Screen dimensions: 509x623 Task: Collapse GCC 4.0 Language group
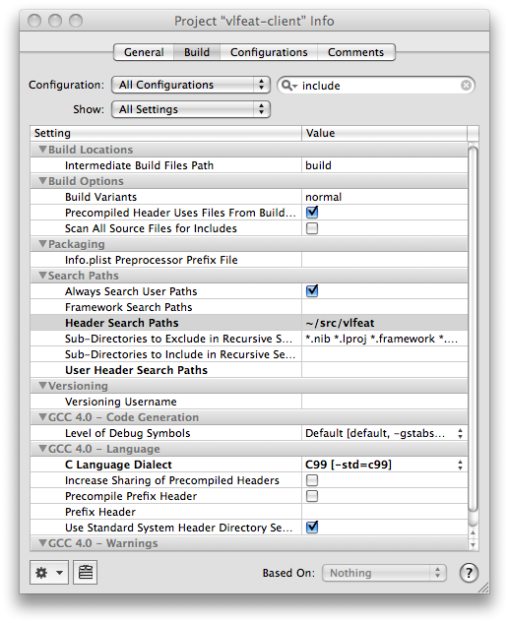coord(42,449)
